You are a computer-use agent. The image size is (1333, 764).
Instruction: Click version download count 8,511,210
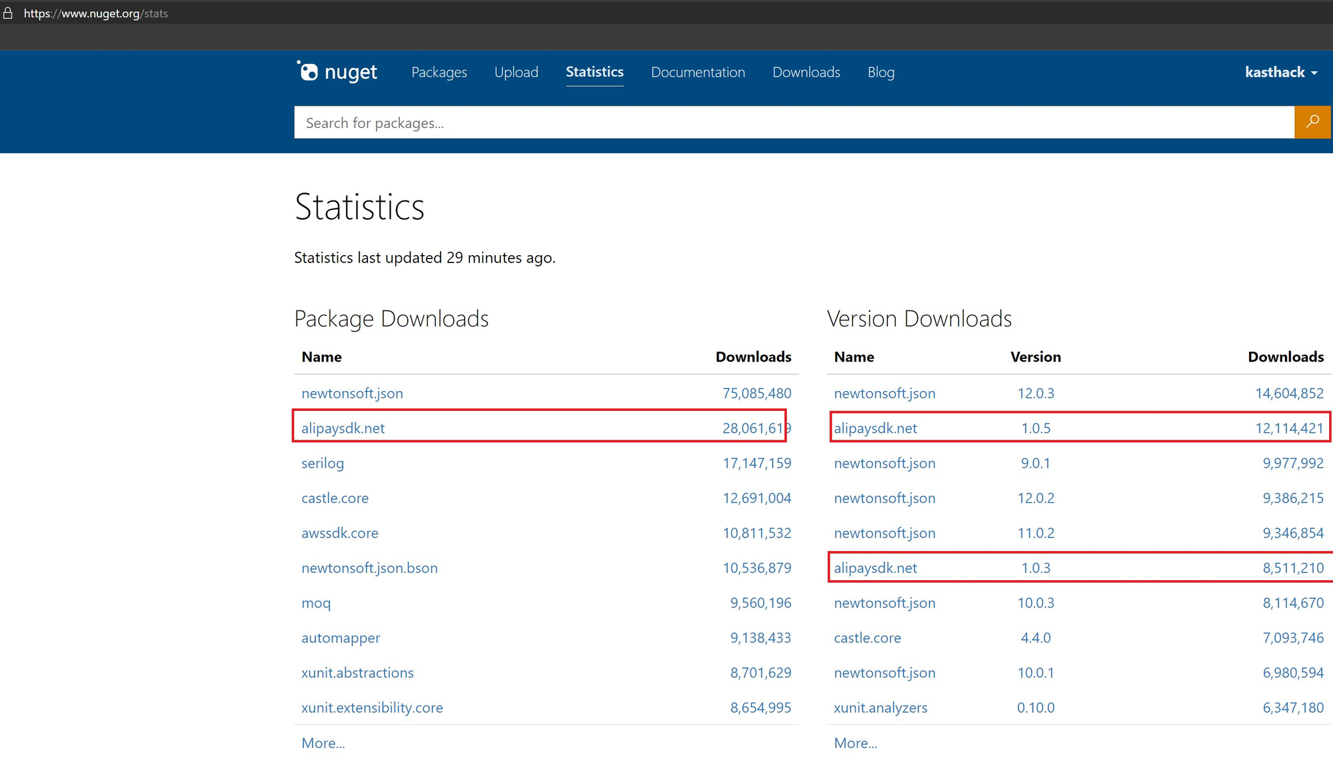1293,568
